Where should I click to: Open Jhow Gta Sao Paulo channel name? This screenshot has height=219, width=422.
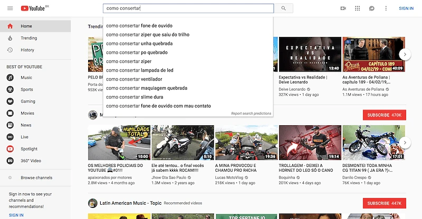pos(169,177)
